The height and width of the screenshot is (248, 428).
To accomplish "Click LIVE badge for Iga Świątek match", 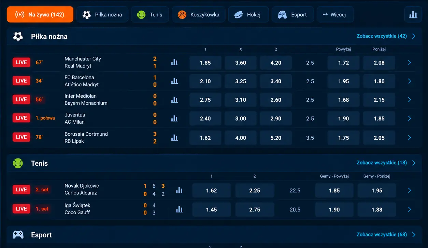I will coord(22,209).
